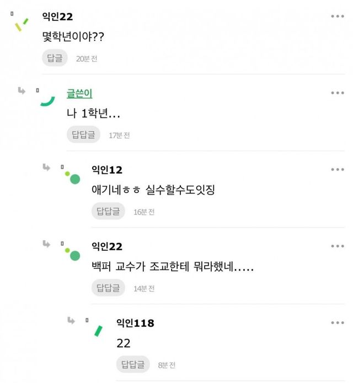The image size is (353, 383).
Task: Click the 익인118 username
Action: point(135,323)
